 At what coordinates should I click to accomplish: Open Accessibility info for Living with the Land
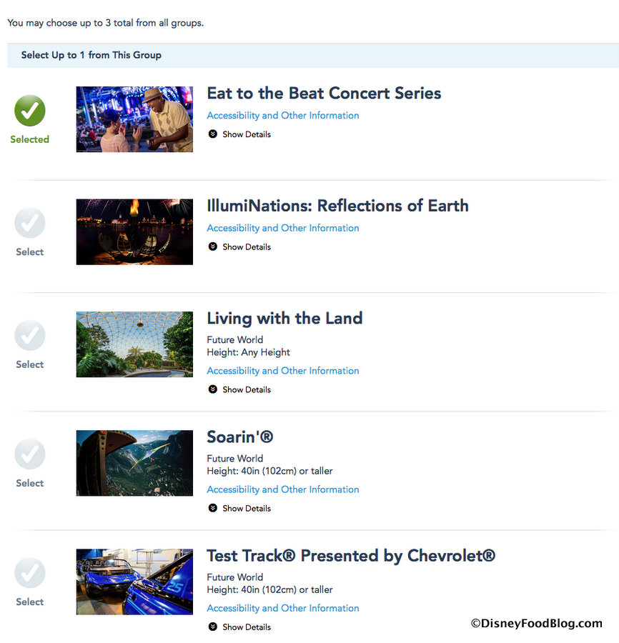coord(283,371)
